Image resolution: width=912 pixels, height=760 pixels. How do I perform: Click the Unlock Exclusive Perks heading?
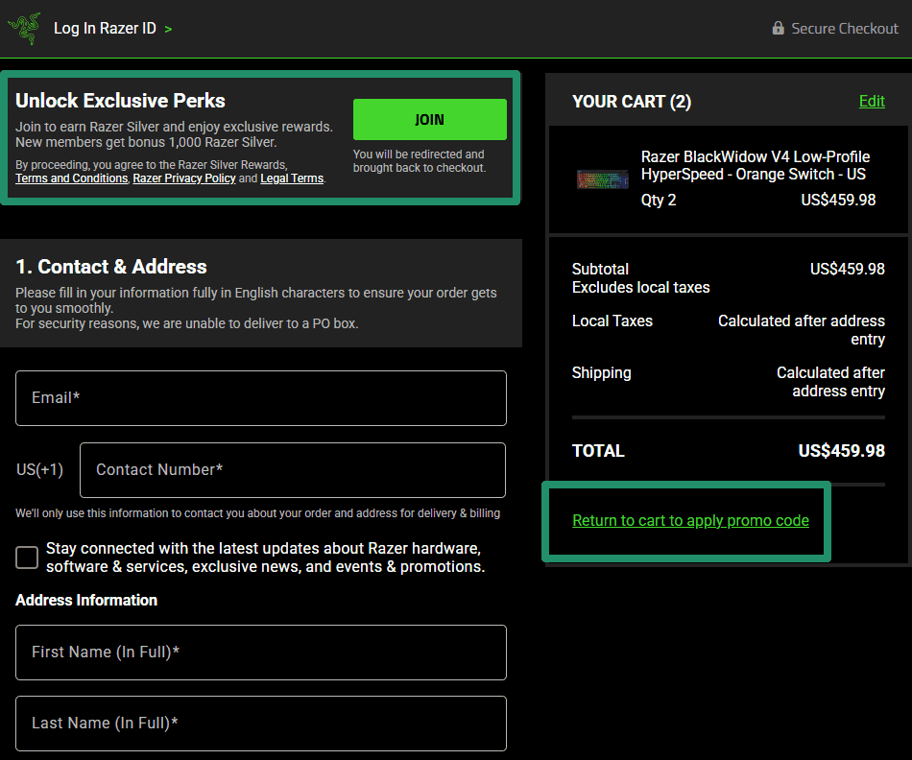pos(120,101)
